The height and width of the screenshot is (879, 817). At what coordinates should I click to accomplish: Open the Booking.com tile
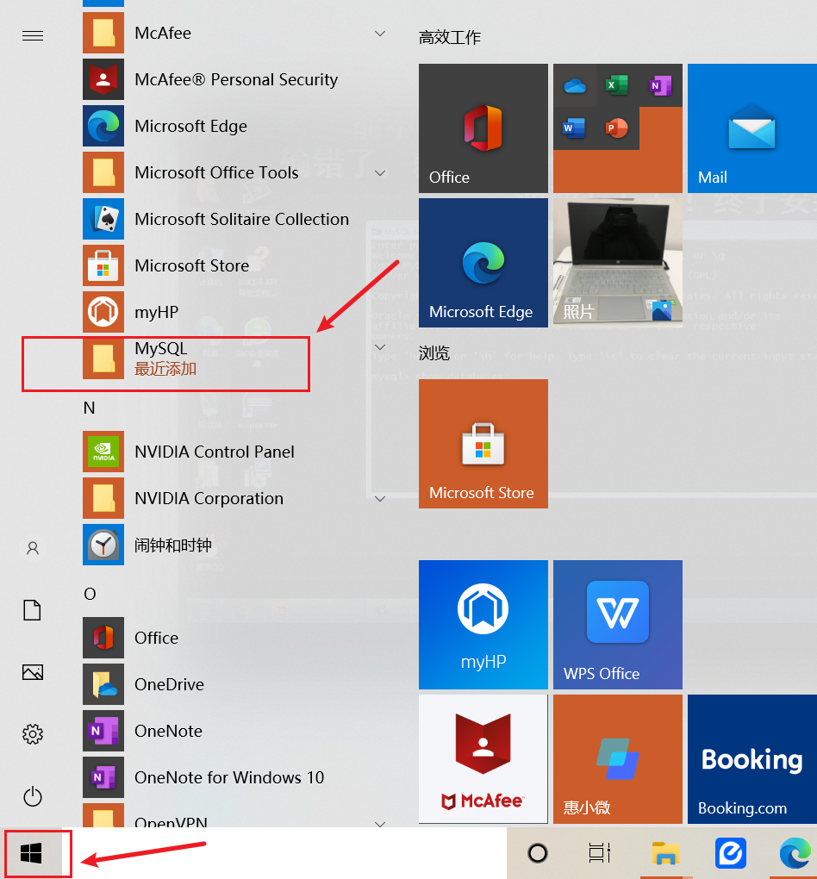pyautogui.click(x=752, y=759)
